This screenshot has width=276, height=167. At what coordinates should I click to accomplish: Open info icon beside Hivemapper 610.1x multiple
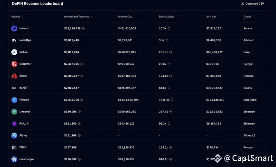(x=171, y=159)
